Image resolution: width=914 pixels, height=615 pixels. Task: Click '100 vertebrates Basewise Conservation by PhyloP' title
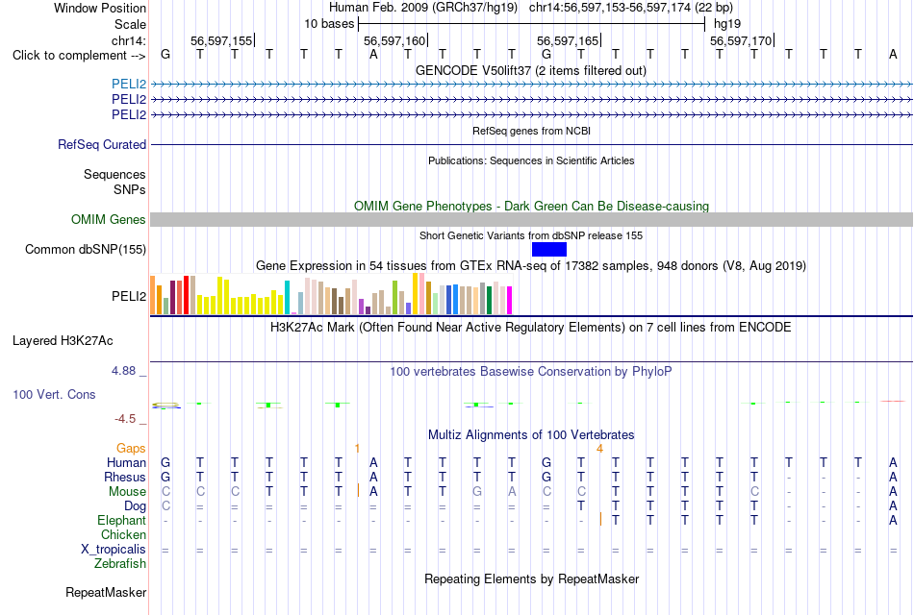pyautogui.click(x=531, y=372)
